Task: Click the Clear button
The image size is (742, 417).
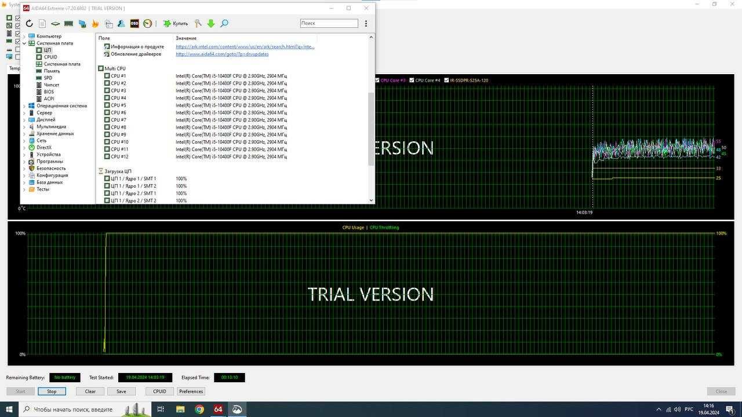Action: 90,391
